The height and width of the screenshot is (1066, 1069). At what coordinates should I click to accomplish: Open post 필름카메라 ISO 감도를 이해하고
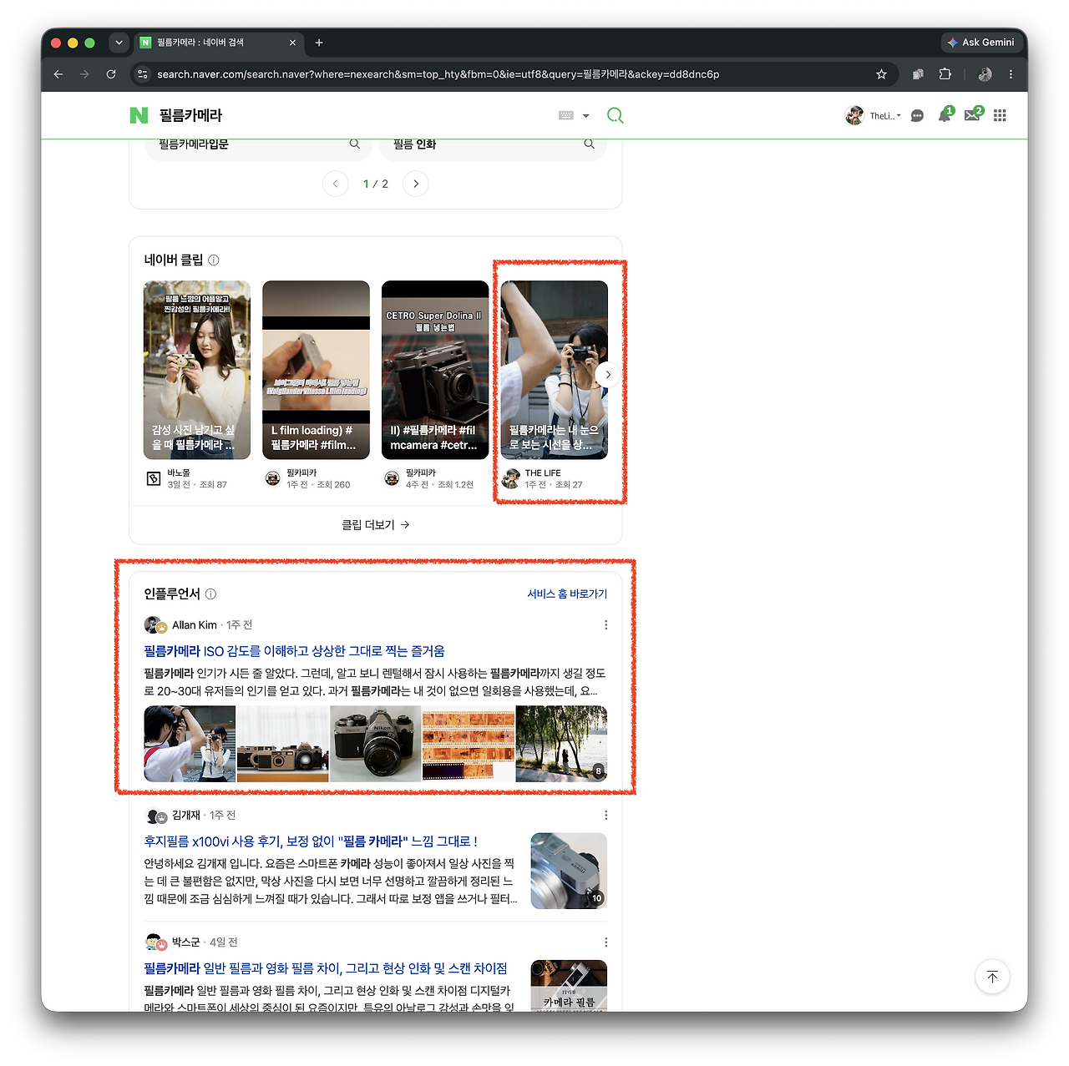tap(294, 651)
